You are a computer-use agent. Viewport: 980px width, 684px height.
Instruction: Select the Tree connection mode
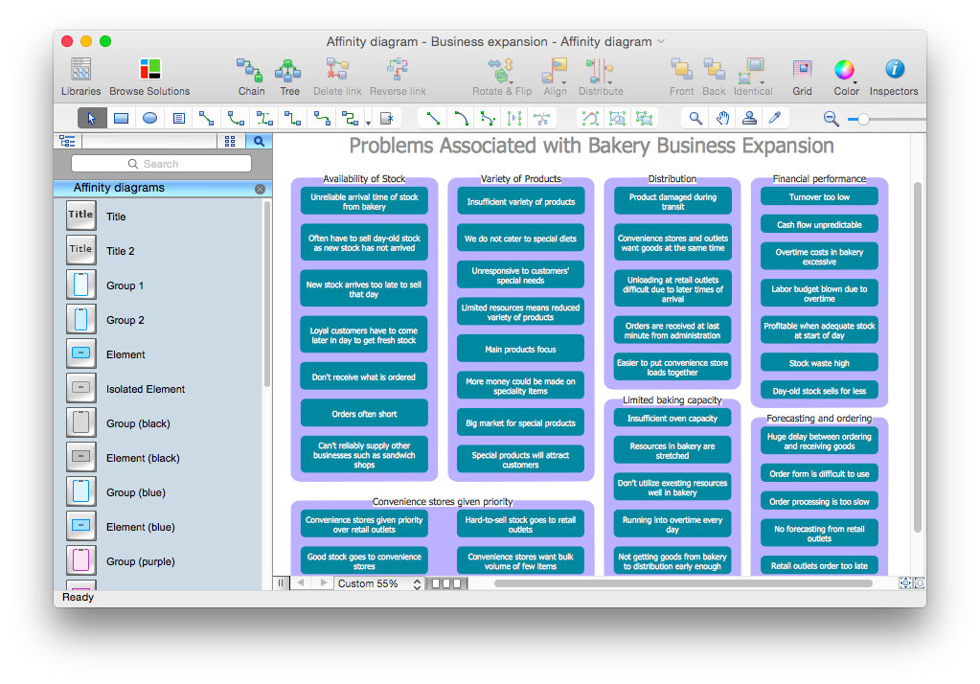[288, 70]
